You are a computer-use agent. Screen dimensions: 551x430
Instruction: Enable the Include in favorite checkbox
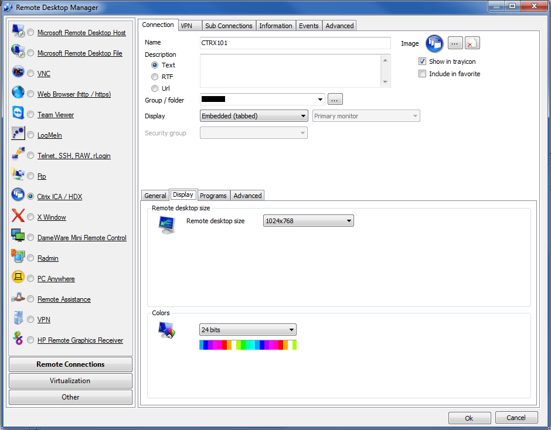click(422, 73)
